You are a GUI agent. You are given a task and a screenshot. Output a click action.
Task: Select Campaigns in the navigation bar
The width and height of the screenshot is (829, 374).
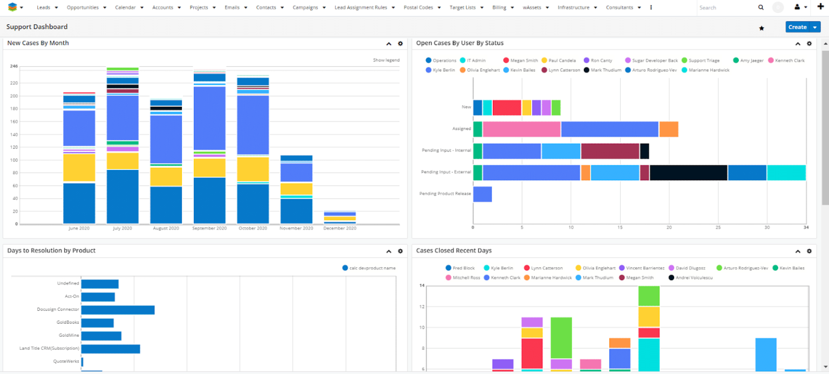point(306,8)
